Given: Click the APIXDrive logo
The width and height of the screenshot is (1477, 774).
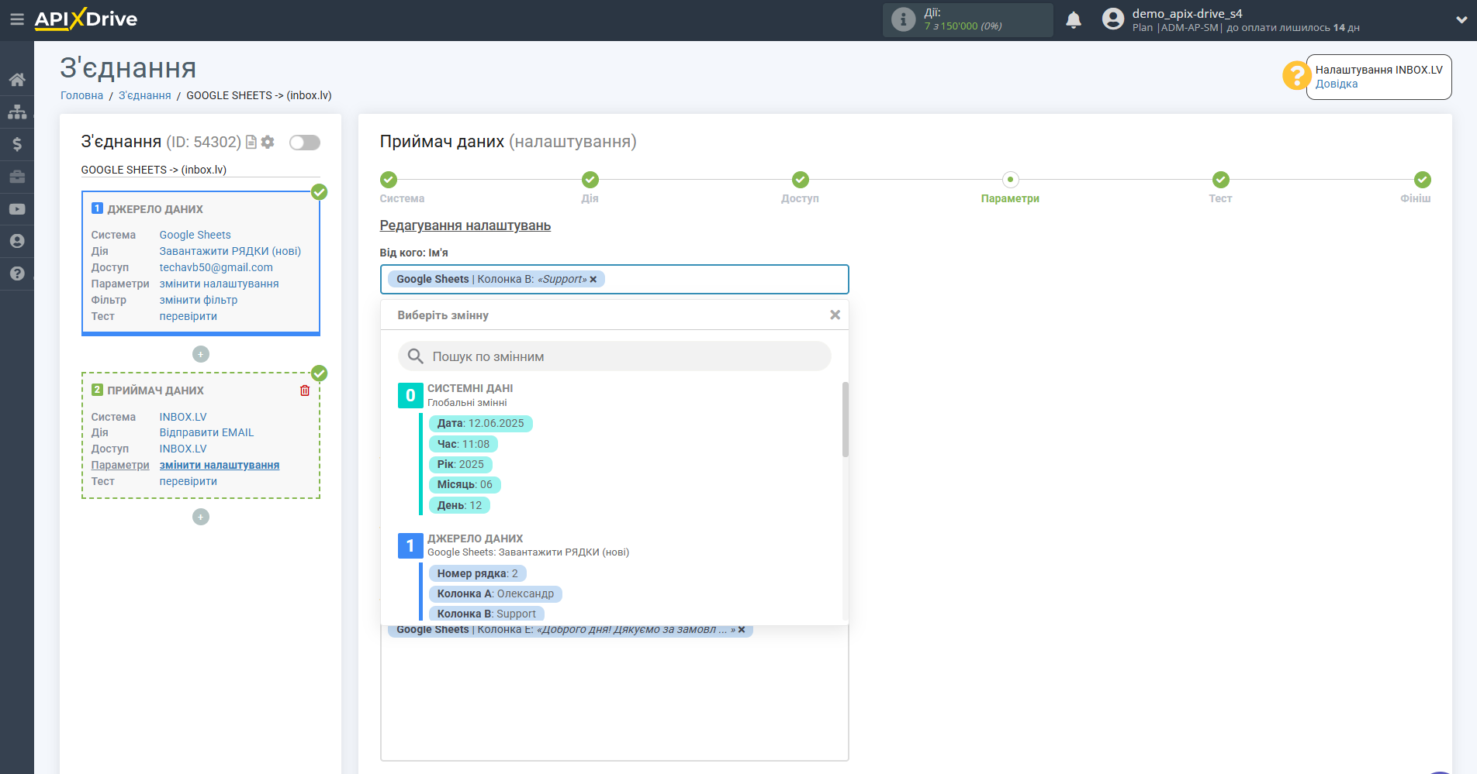Looking at the screenshot, I should (86, 19).
